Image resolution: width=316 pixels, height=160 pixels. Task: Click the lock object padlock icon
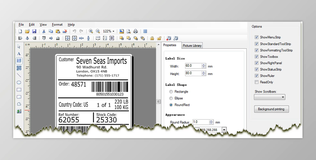point(152,38)
